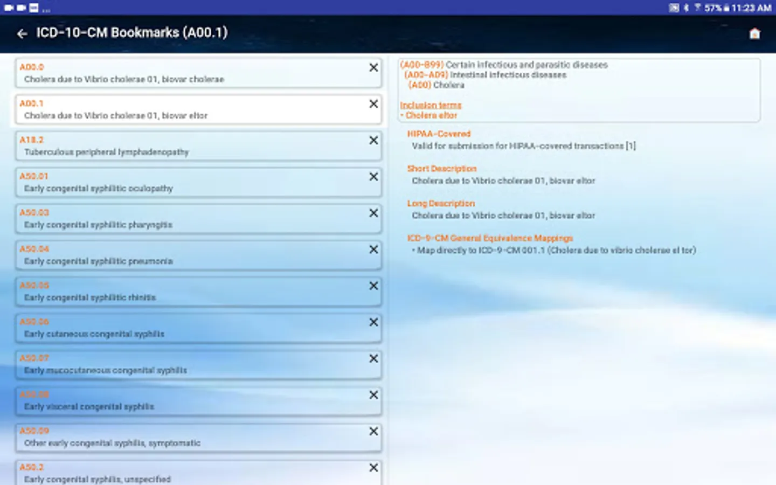
Task: Select Early congenital syphilitic oculopathy
Action: pyautogui.click(x=198, y=183)
